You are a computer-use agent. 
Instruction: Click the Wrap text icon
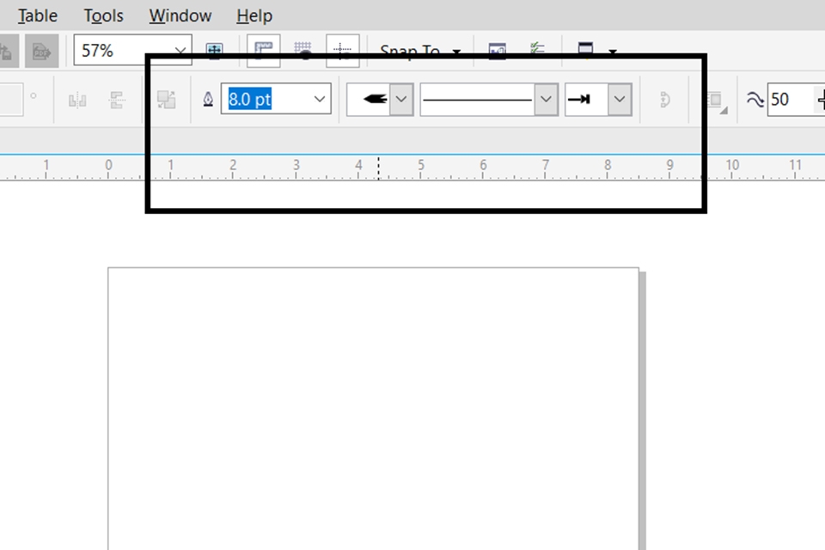click(x=716, y=100)
